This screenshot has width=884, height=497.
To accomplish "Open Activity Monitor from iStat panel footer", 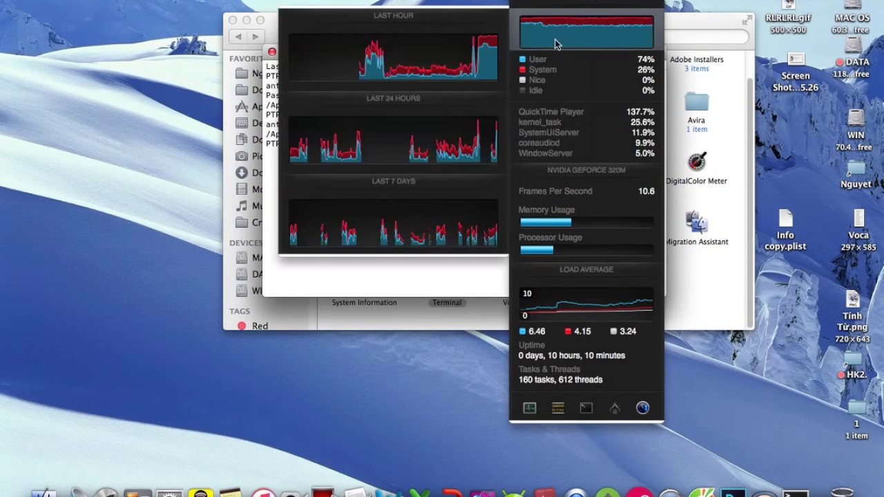I will pos(530,408).
